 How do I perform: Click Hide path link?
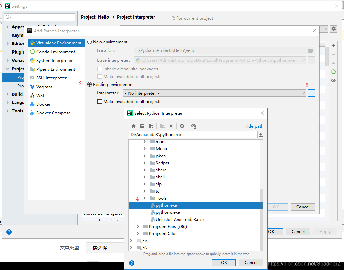click(254, 126)
